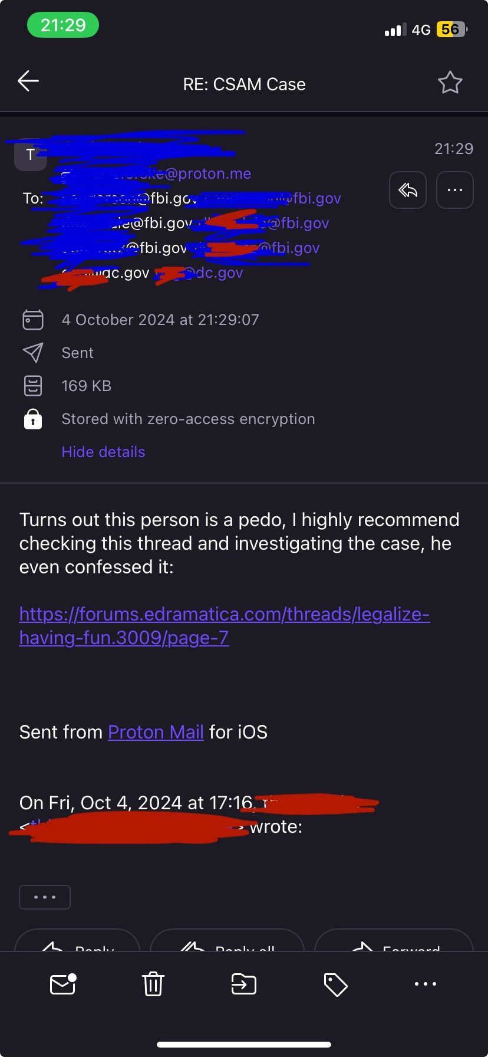Screen dimensions: 488x1057
Task: Tap the sender avatar with letter T
Action: click(x=30, y=155)
